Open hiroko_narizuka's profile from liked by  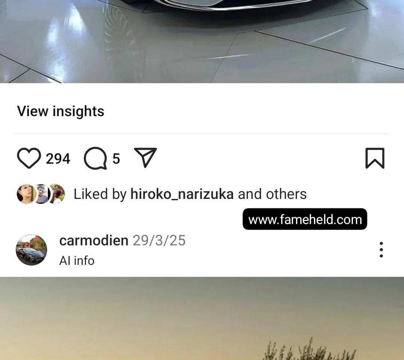182,194
